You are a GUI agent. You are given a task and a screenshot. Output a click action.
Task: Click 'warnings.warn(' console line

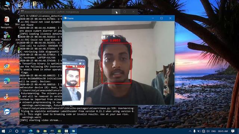(x=32, y=117)
